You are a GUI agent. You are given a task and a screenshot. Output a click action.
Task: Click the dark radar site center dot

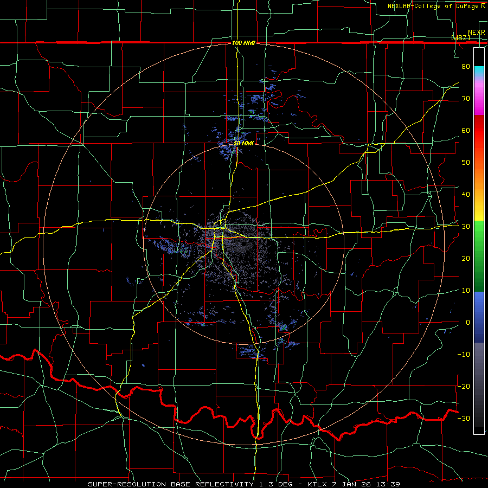243,245
